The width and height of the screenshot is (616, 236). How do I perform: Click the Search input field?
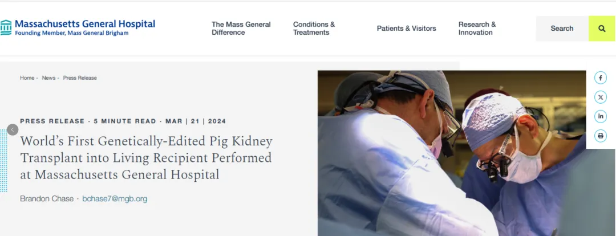562,29
